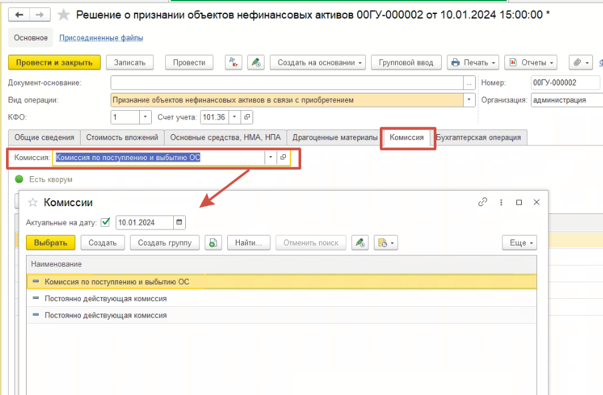This screenshot has width=603, height=395.
Task: Open the Драгоценные материалы tab
Action: pos(334,137)
